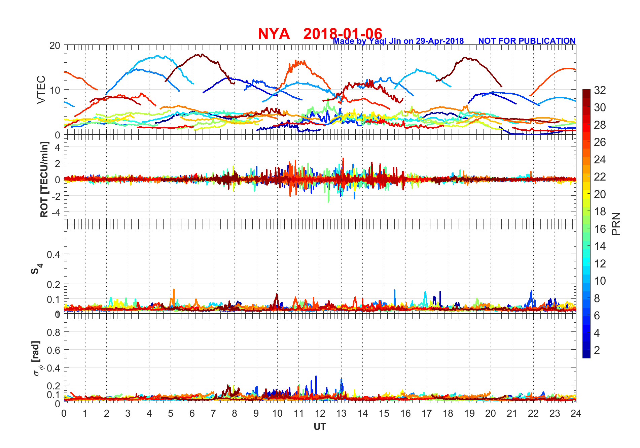This screenshot has width=640, height=448.
Task: Click the "S4" y-axis label
Action: [x=37, y=269]
